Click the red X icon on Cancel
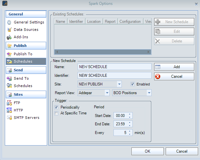The width and height of the screenshot is (200, 160). pos(158,76)
